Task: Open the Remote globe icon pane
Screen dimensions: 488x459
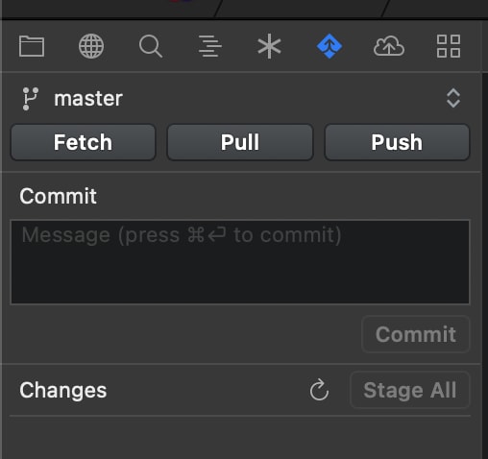Action: click(x=91, y=46)
